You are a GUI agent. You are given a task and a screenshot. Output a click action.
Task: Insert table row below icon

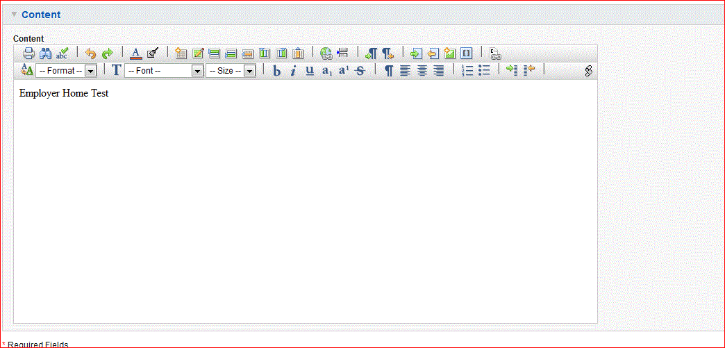[231, 53]
